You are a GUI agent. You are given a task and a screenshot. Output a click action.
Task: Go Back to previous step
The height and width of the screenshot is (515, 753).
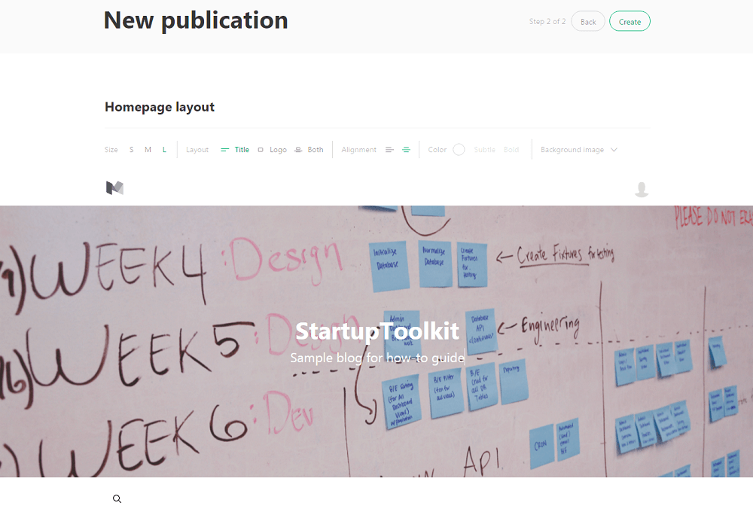click(588, 22)
